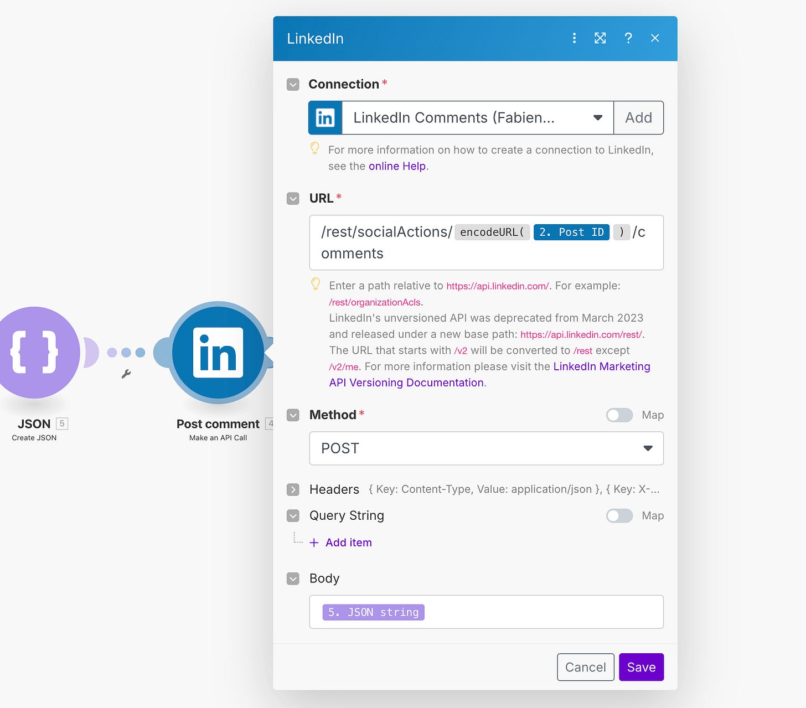Expand the LinkedIn dialog to fullscreen

[600, 38]
